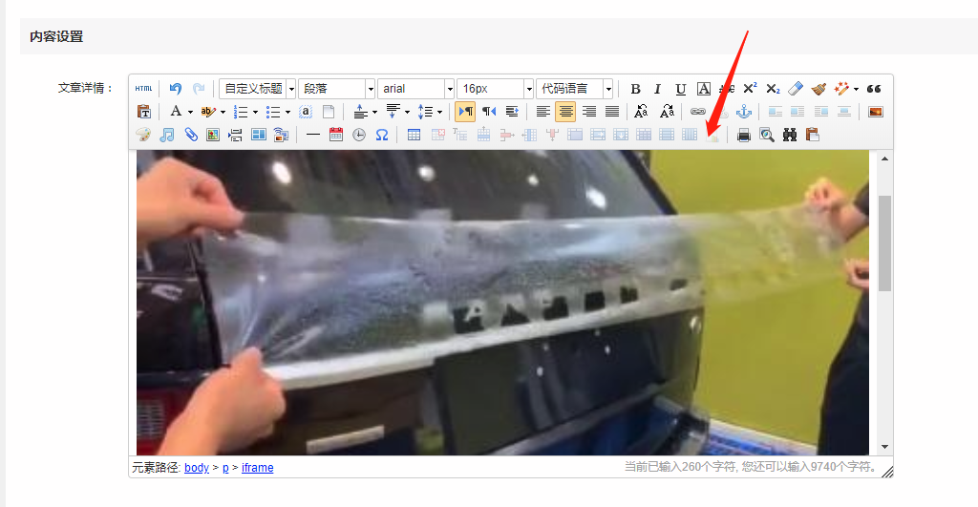The width and height of the screenshot is (978, 507).
Task: Toggle left-to-right text direction
Action: tap(465, 112)
